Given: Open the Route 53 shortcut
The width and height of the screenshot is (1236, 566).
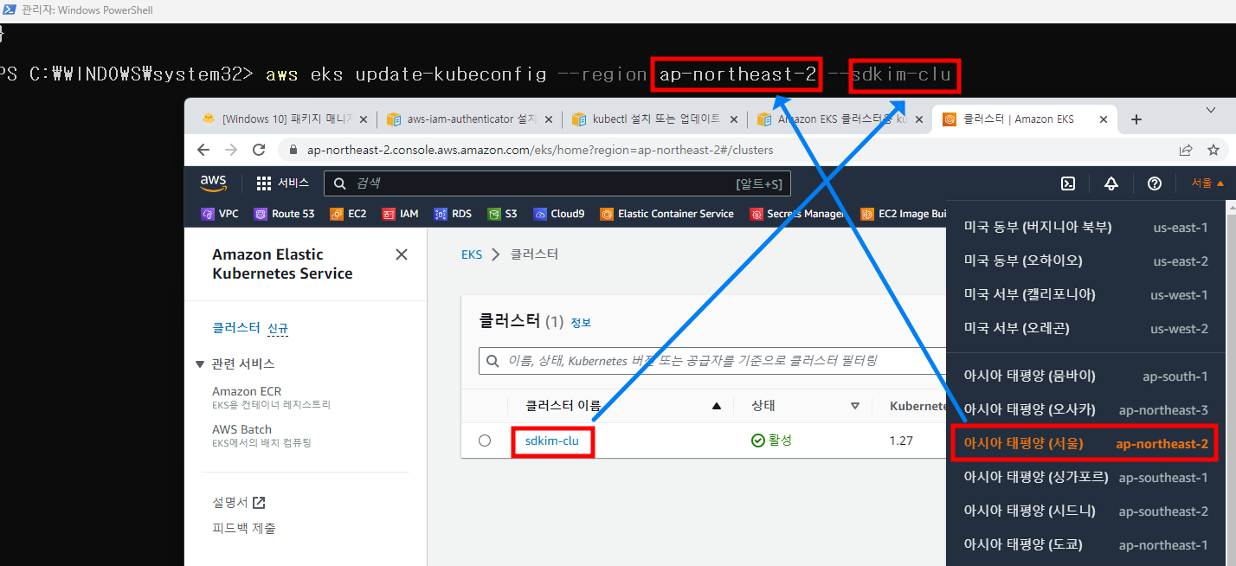Looking at the screenshot, I should click(284, 214).
